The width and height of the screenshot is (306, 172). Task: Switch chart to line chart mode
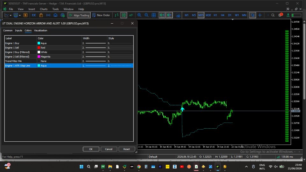131,15
